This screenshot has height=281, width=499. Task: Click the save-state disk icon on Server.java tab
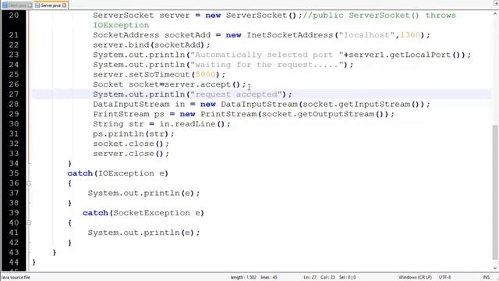click(x=37, y=5)
